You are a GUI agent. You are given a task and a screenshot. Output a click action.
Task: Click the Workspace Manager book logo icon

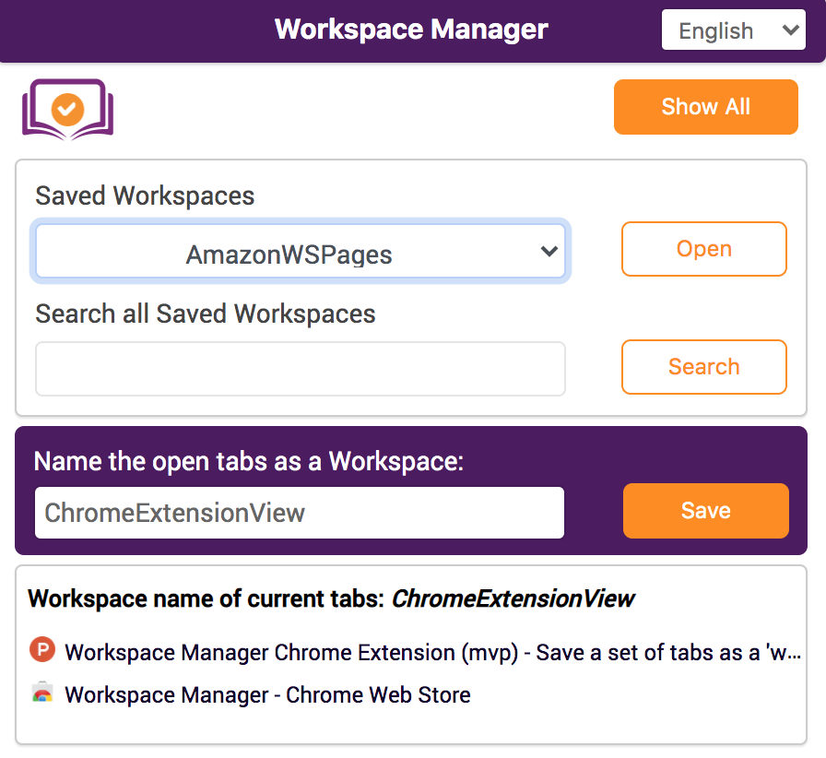[x=67, y=107]
